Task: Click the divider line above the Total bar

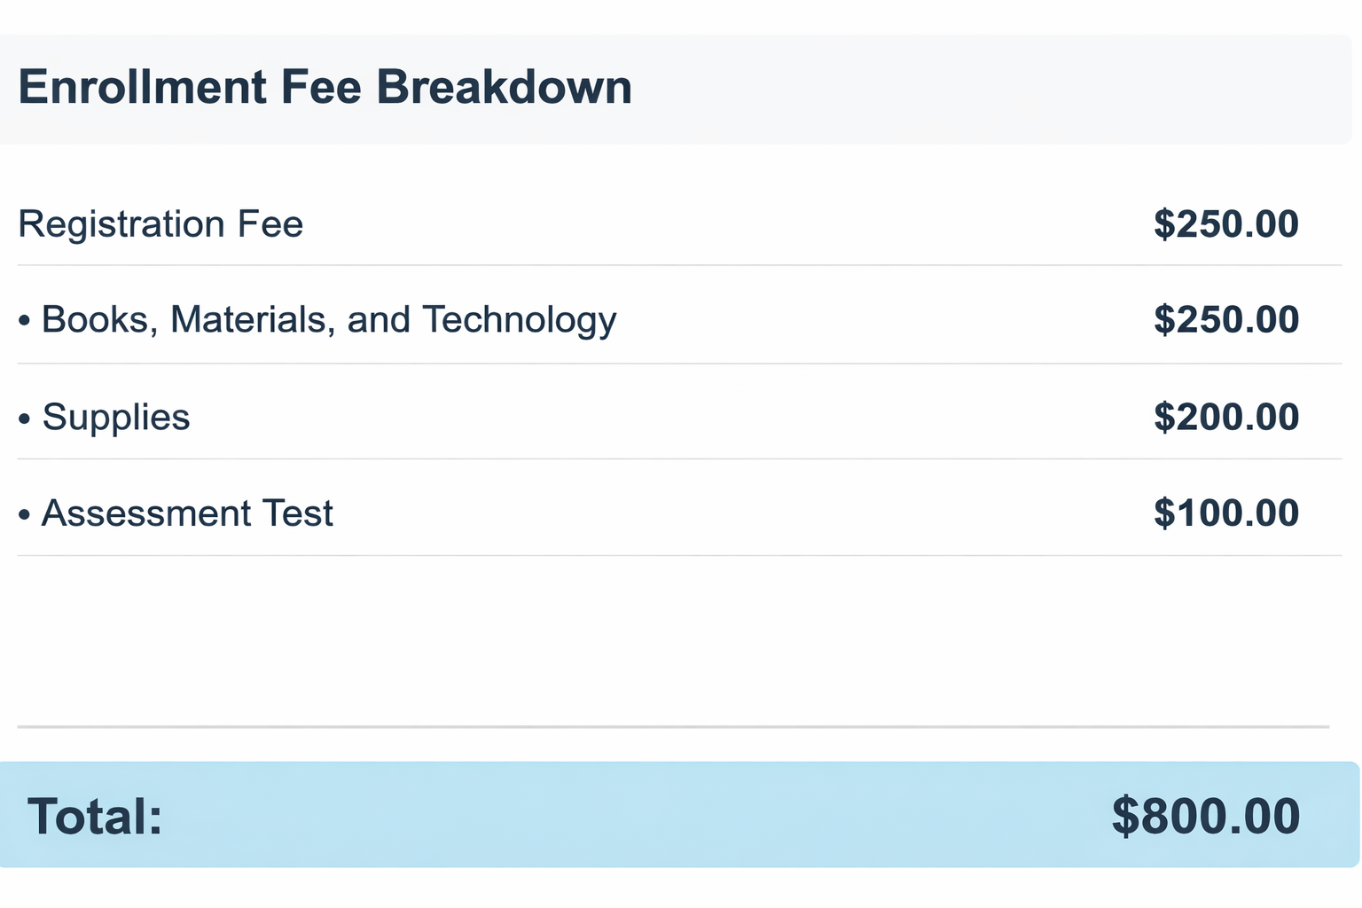Action: point(674,727)
